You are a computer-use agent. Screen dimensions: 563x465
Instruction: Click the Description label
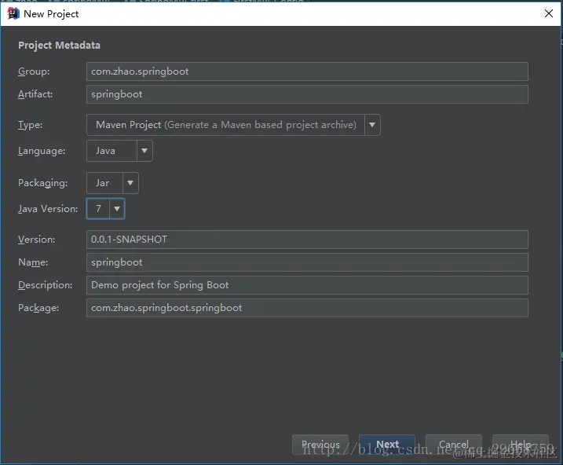coord(45,285)
